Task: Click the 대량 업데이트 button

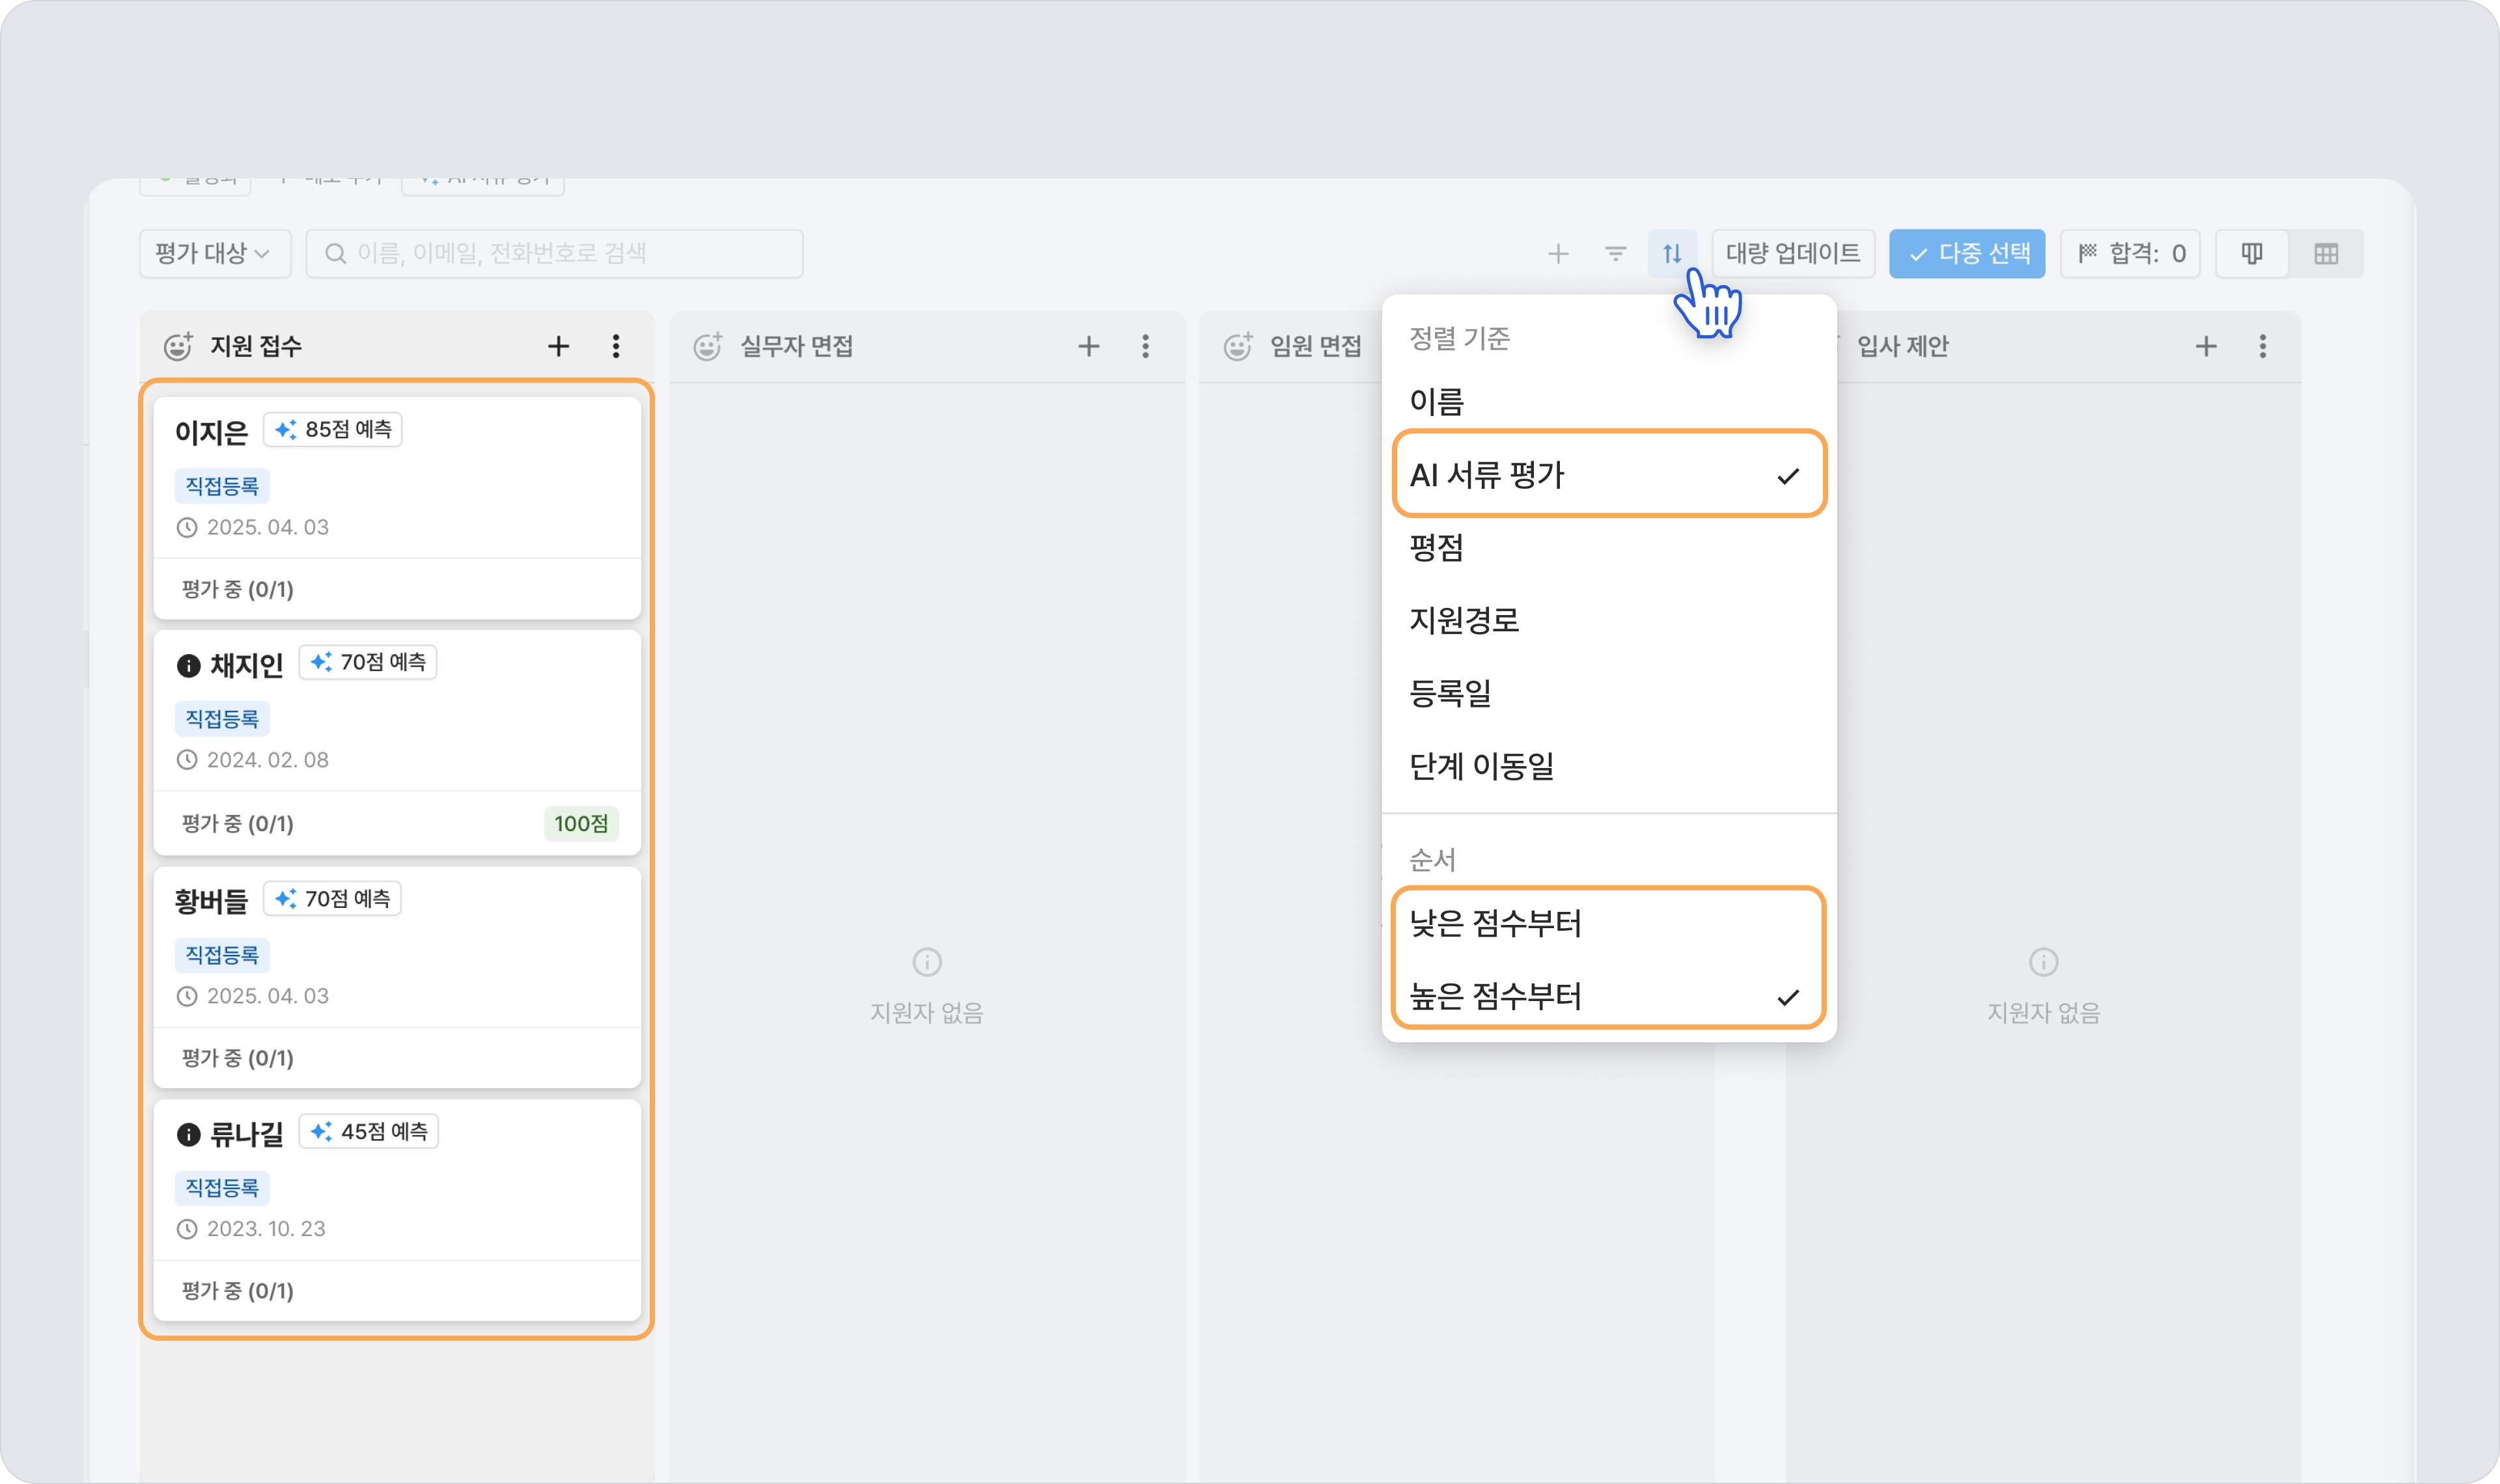Action: (x=1793, y=254)
